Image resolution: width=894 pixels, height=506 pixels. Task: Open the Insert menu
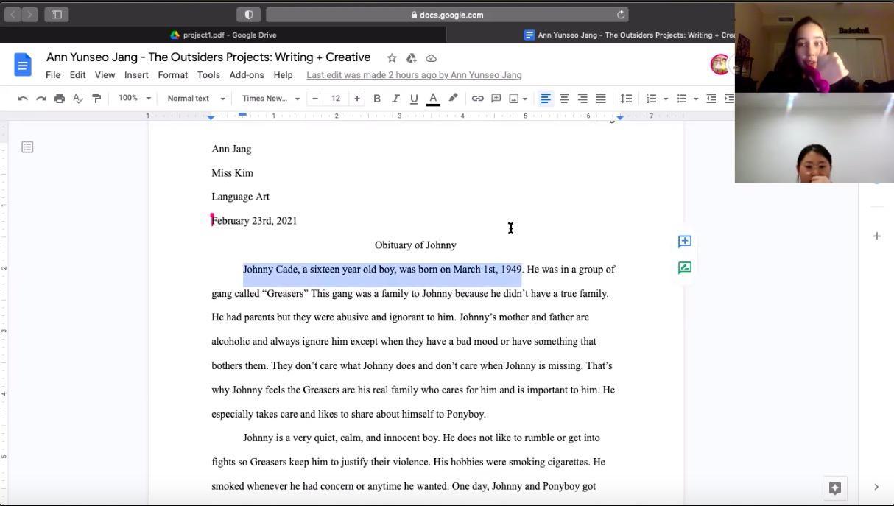click(136, 75)
